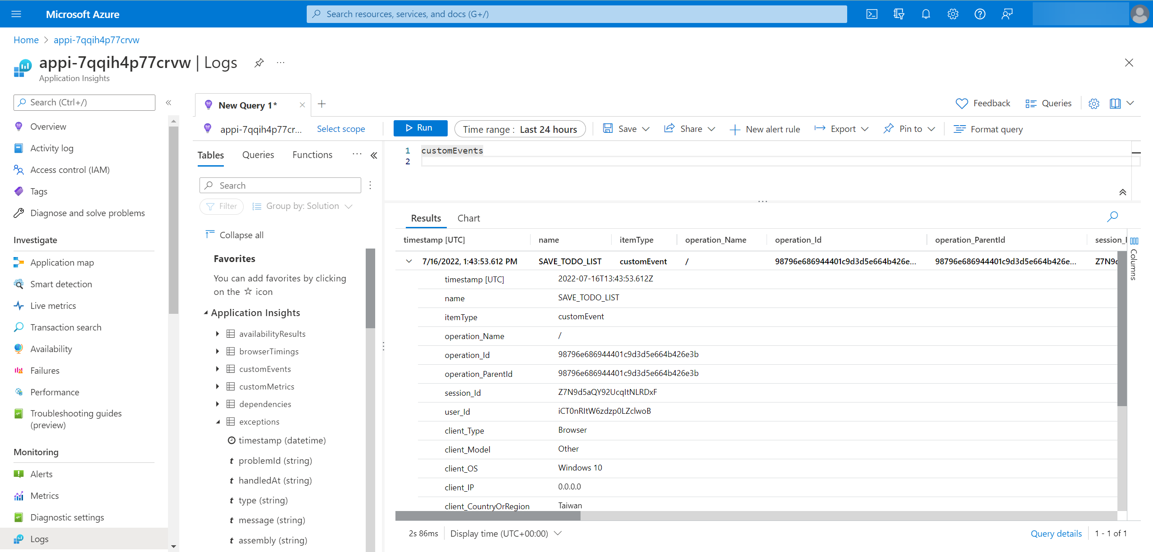Expand the browserTimings table
This screenshot has height=552, width=1153.
coord(218,351)
